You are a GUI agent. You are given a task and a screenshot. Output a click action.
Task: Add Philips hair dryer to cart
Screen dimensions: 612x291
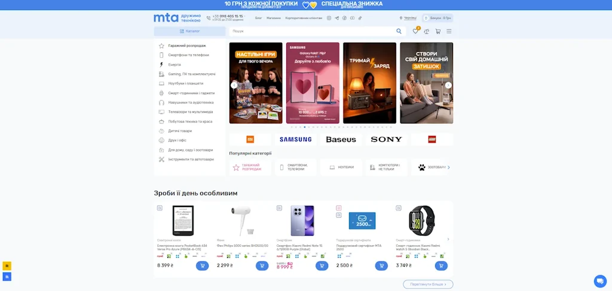pos(262,266)
